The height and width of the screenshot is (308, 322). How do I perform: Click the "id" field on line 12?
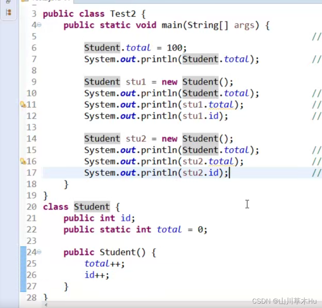point(213,116)
